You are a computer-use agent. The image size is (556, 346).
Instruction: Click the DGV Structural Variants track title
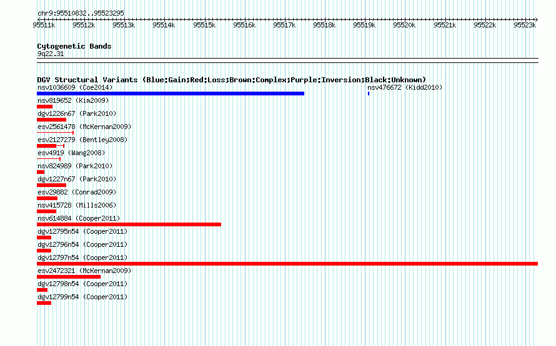coord(232,80)
